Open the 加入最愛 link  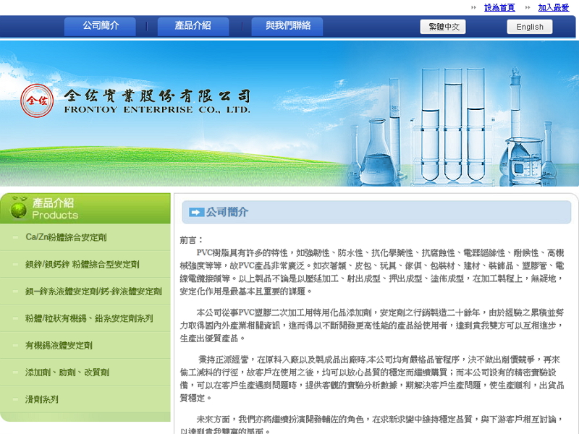pos(553,7)
